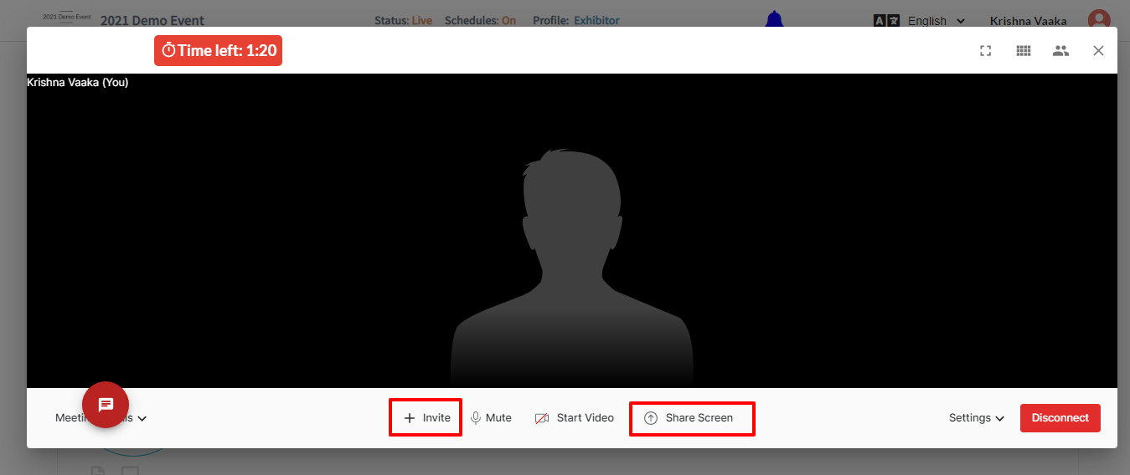Open the English language dropdown
Image resolution: width=1130 pixels, height=475 pixels.
937,21
